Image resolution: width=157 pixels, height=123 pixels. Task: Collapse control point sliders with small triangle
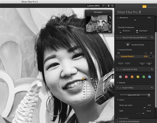pos(86,99)
